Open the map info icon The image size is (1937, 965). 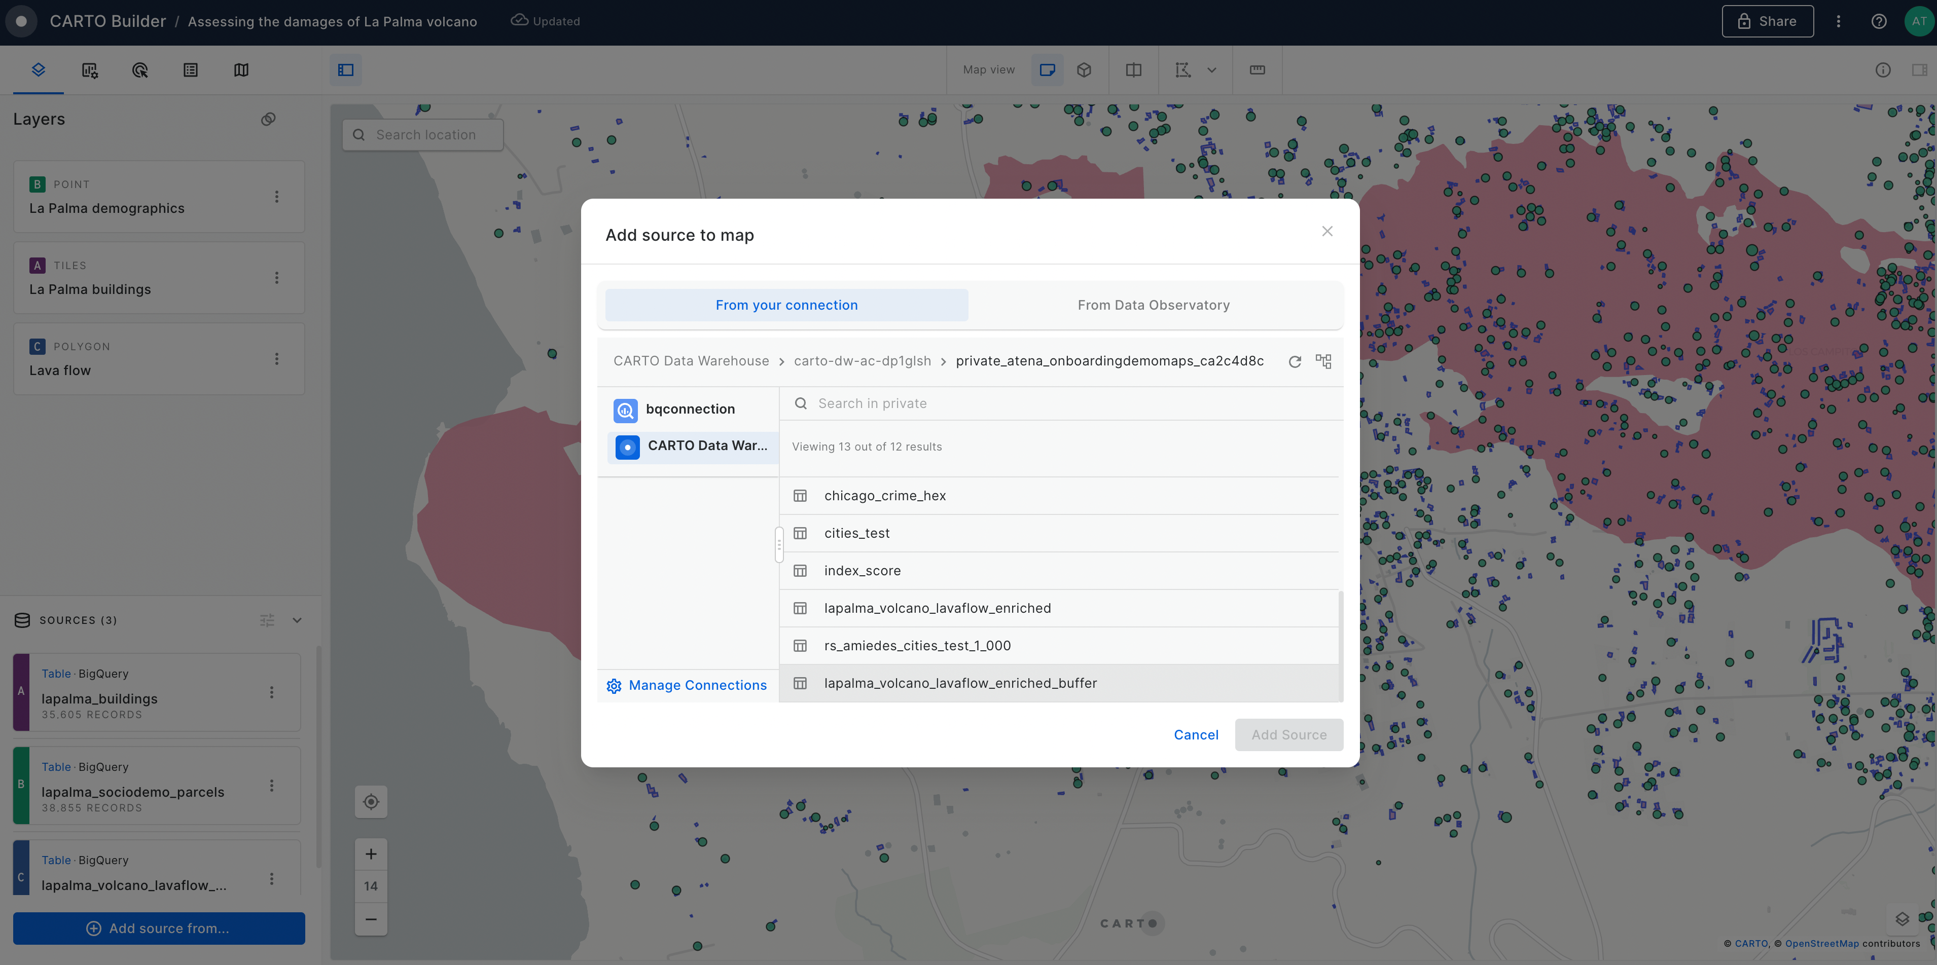coord(1882,70)
